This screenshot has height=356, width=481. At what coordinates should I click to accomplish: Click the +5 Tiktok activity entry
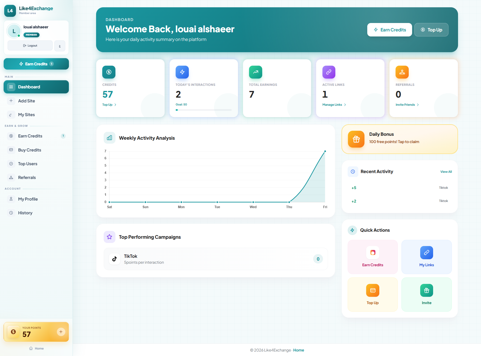(400, 188)
